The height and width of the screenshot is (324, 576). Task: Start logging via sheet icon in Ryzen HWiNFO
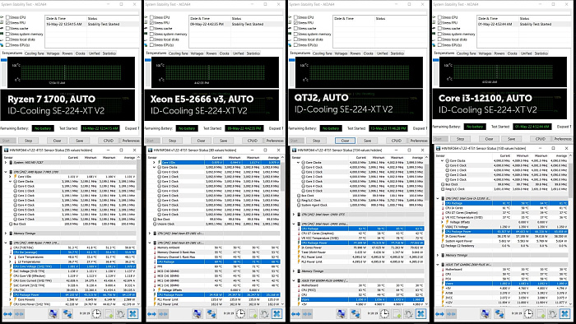tap(109, 314)
